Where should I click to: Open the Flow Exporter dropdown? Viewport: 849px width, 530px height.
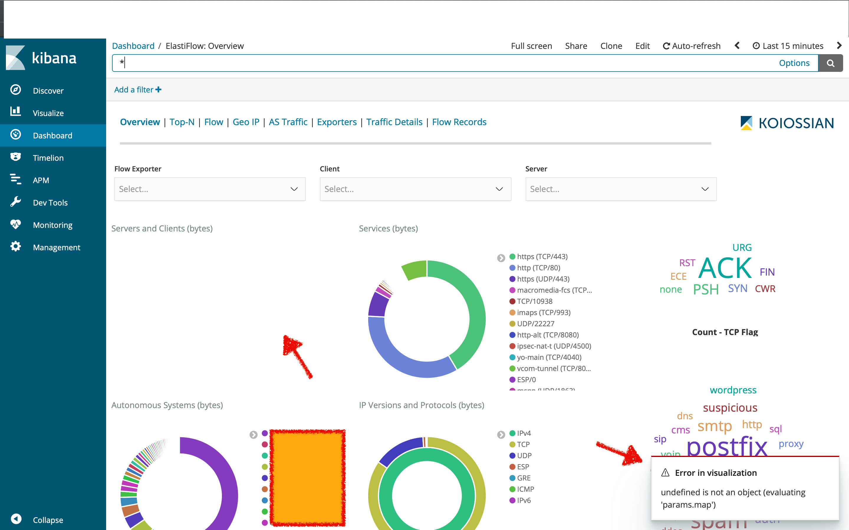coord(209,189)
